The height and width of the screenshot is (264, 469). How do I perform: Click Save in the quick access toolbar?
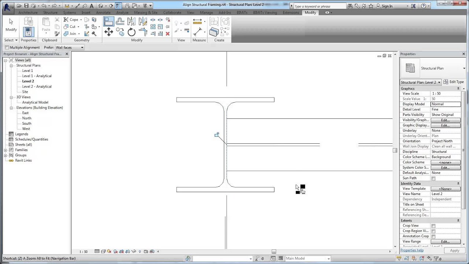[x=26, y=6]
